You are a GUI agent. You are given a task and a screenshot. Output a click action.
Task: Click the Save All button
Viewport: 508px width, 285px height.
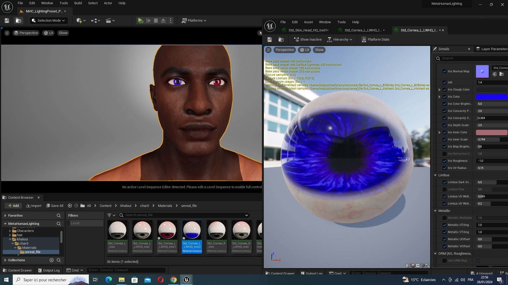(x=55, y=206)
